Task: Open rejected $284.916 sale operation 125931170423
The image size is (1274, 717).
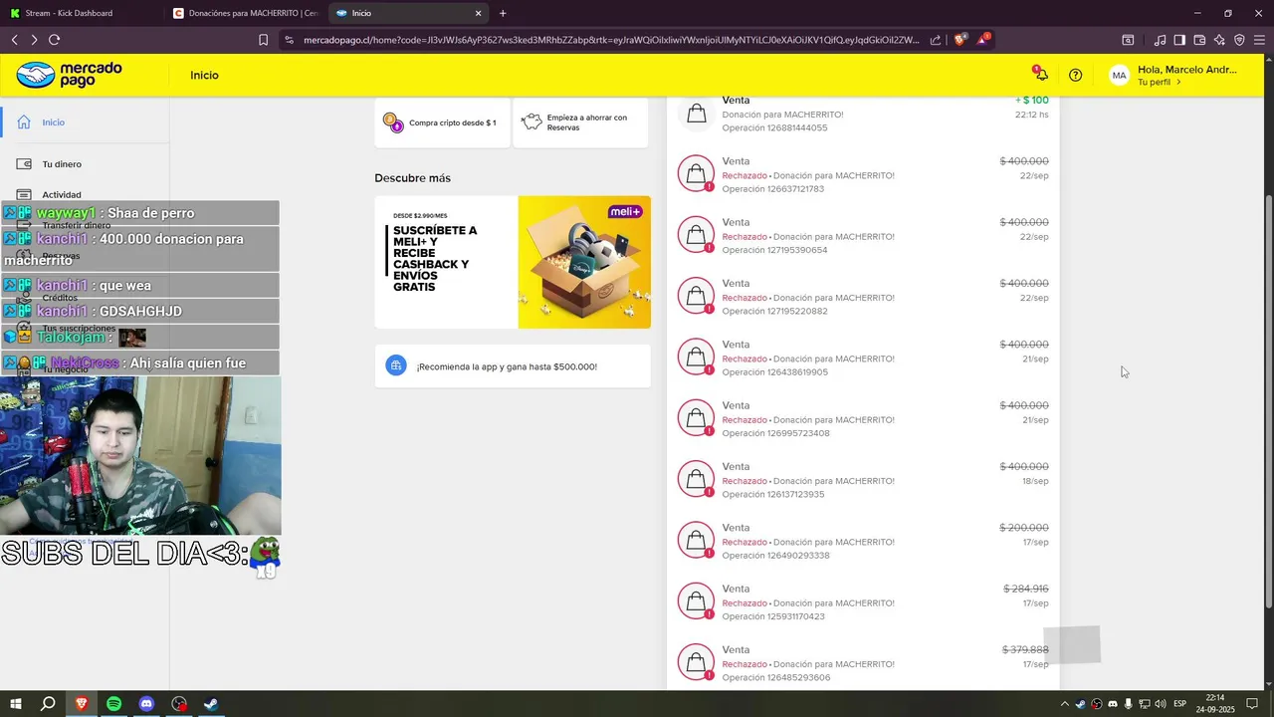Action: 863,602
